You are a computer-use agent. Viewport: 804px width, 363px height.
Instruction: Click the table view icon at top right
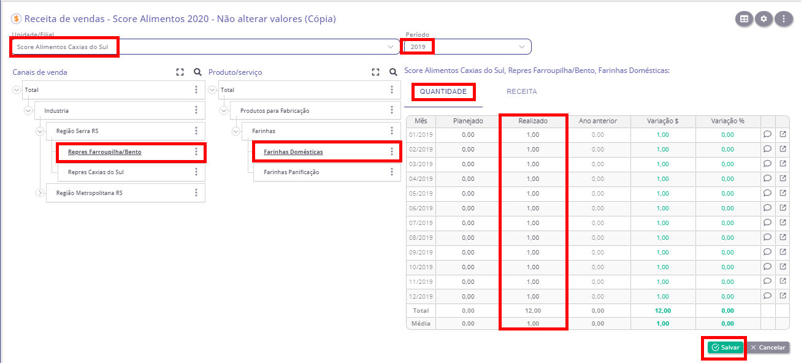[744, 19]
